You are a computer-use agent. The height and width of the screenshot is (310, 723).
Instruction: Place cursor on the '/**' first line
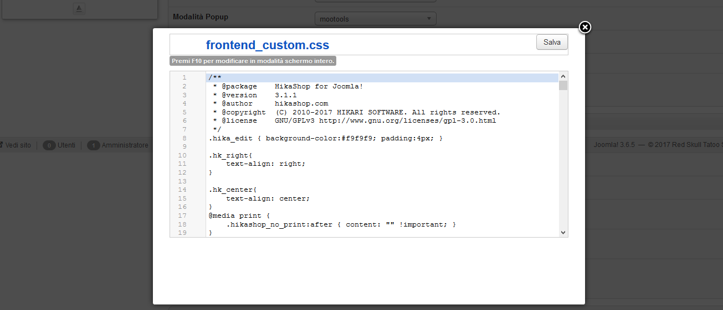(x=216, y=78)
